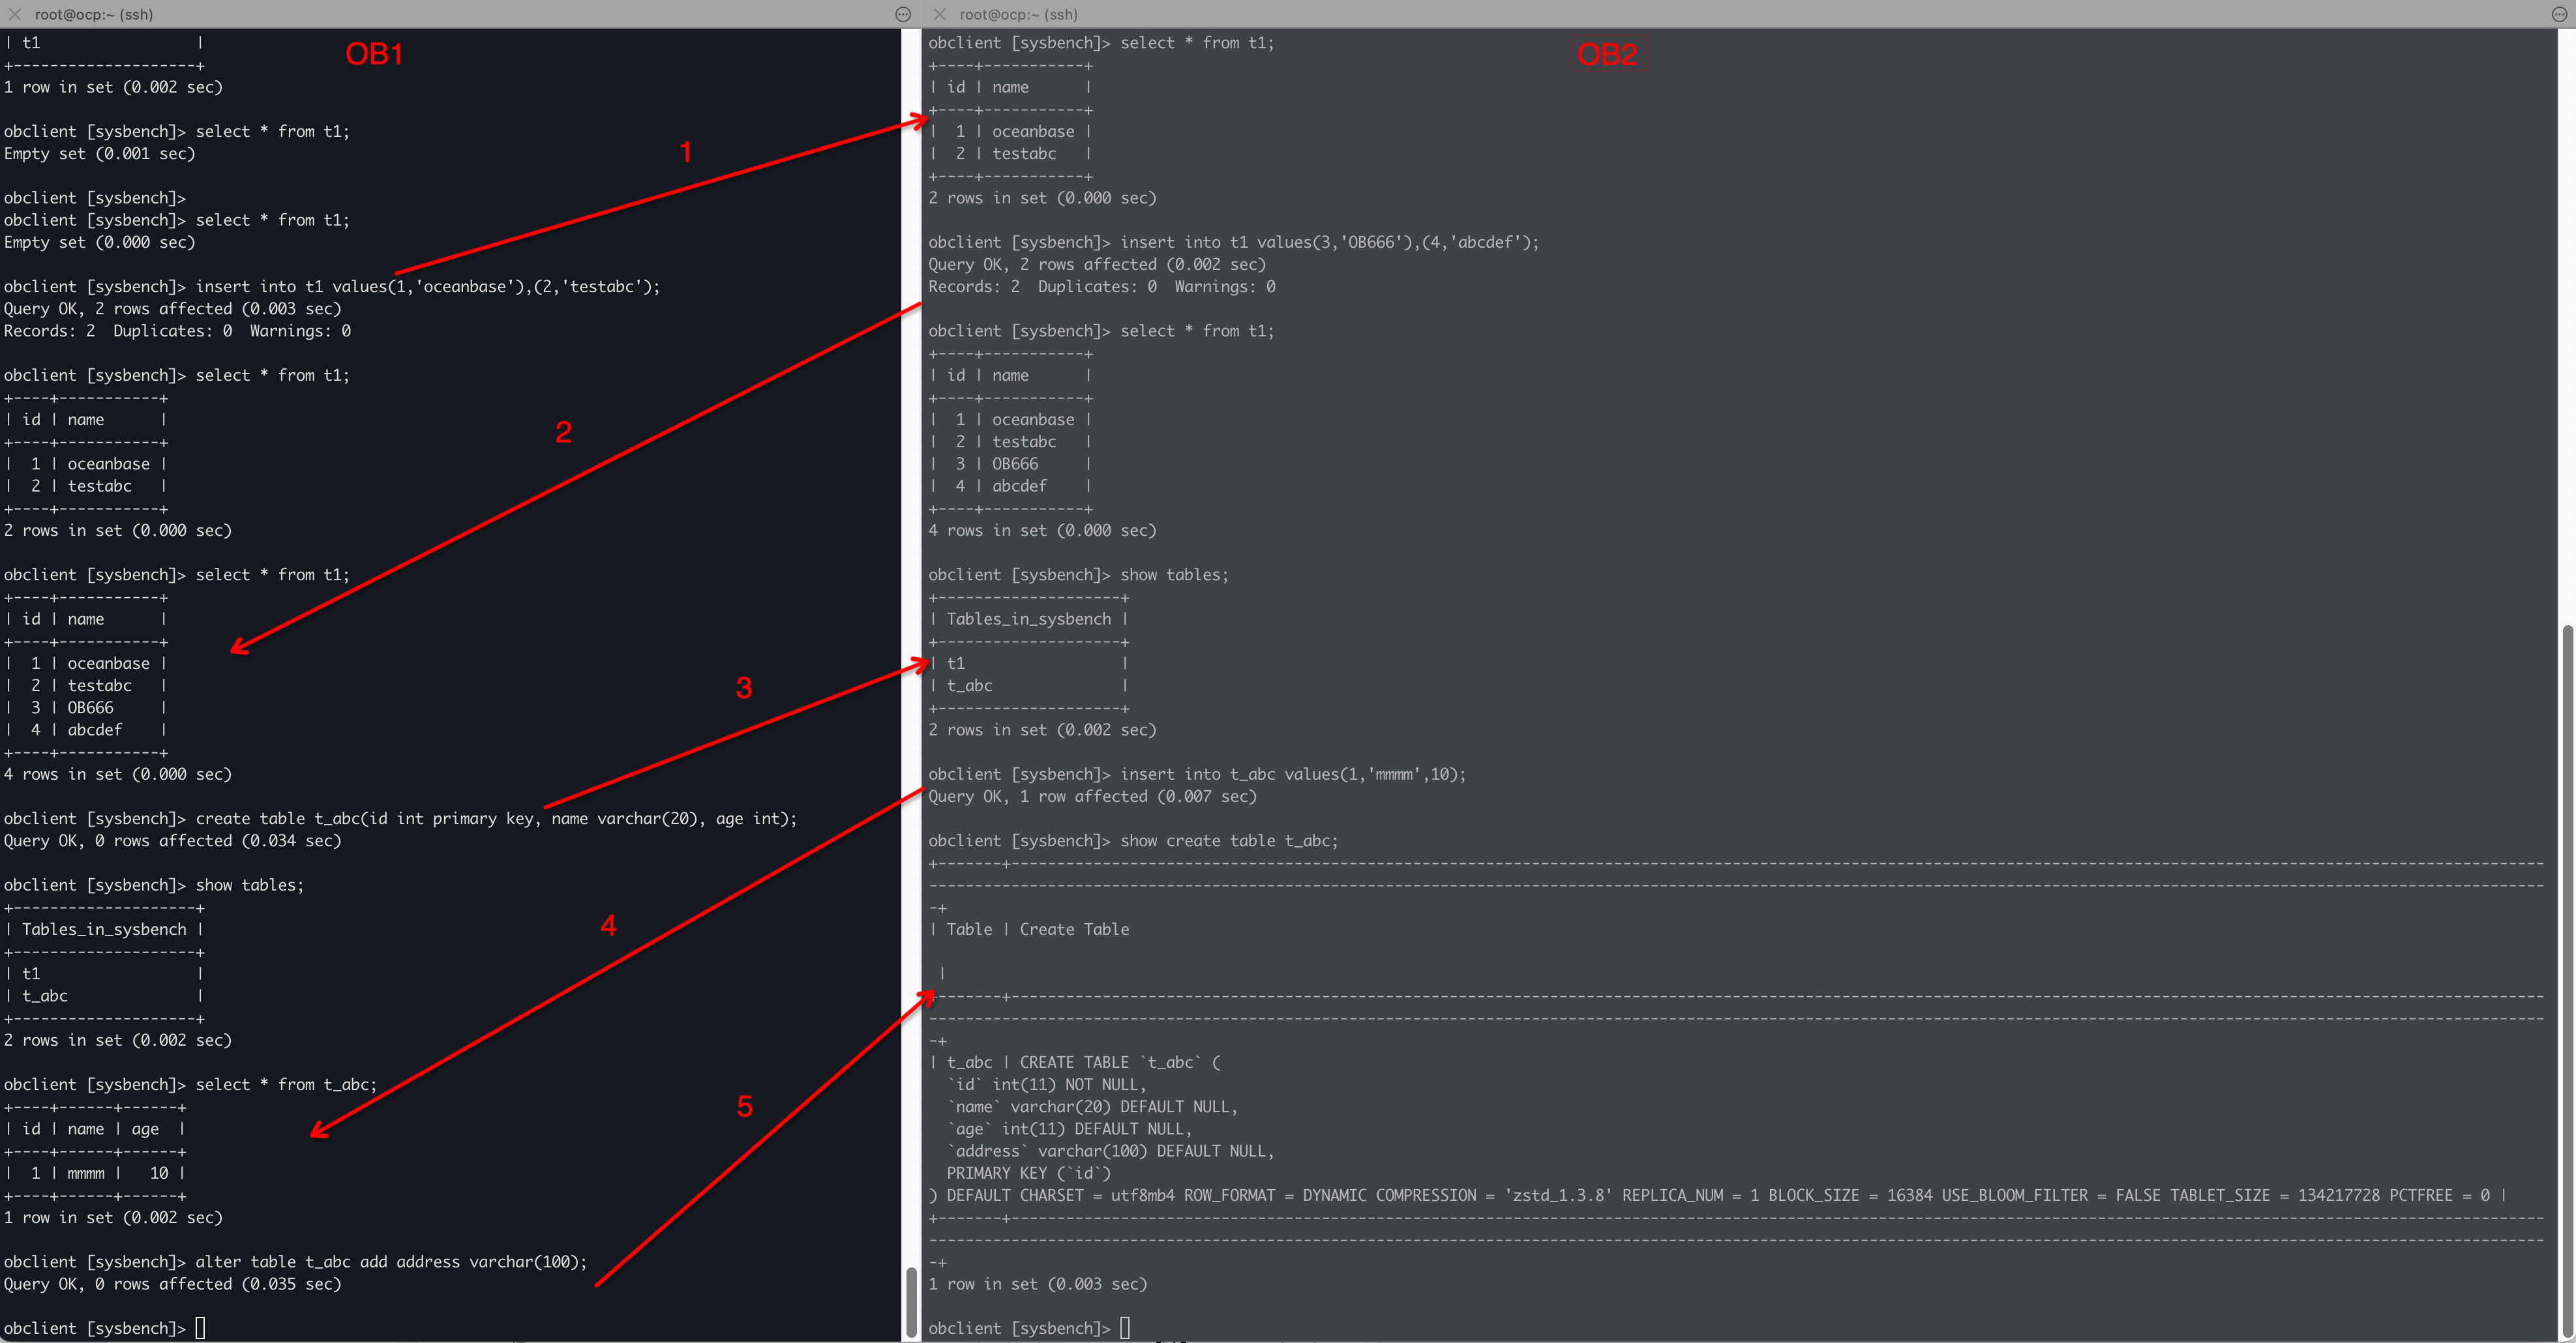The image size is (2576, 1343).
Task: Place cursor at the left pane's bottom obclient prompt
Action: tap(200, 1328)
